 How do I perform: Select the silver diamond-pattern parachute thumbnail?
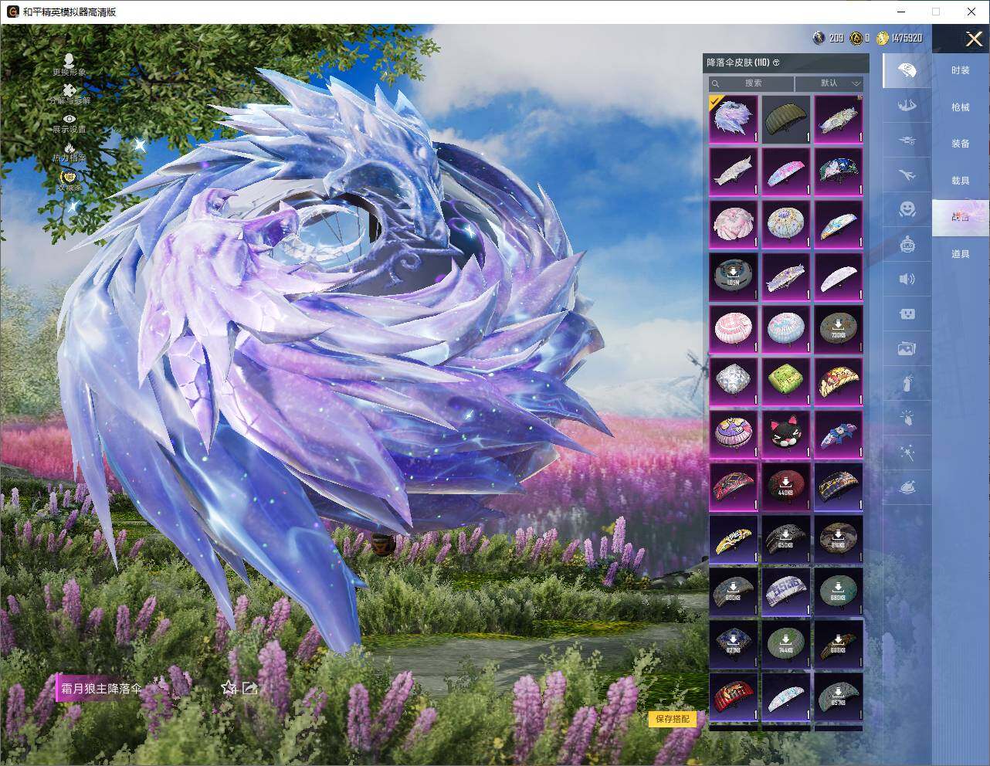(x=734, y=381)
